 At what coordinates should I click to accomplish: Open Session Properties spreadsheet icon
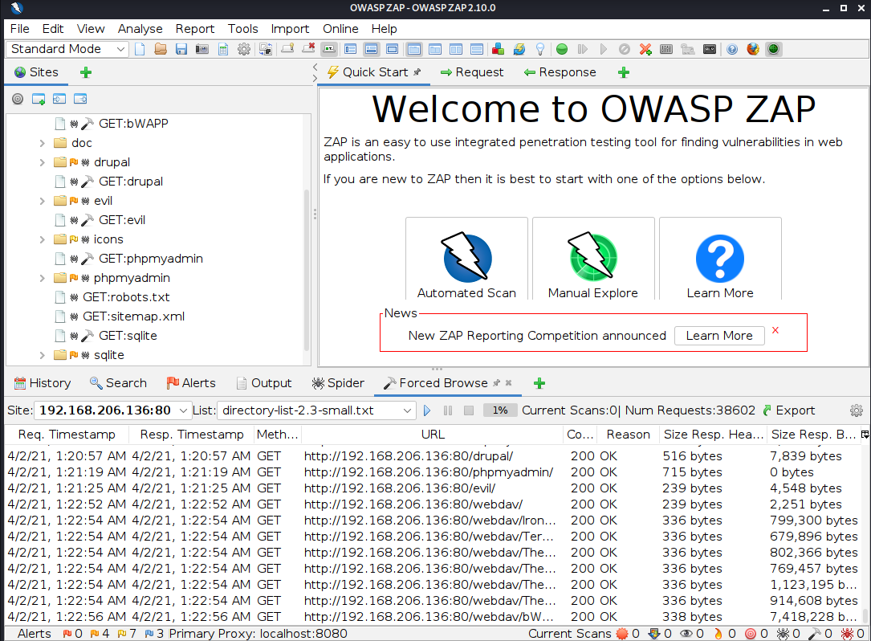pyautogui.click(x=222, y=50)
